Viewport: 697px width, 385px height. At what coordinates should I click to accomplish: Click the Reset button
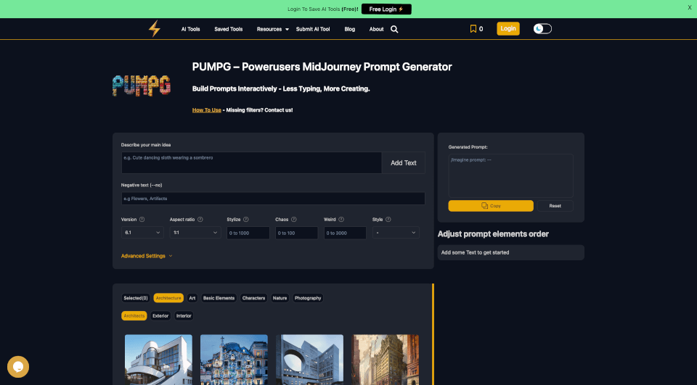pos(555,206)
